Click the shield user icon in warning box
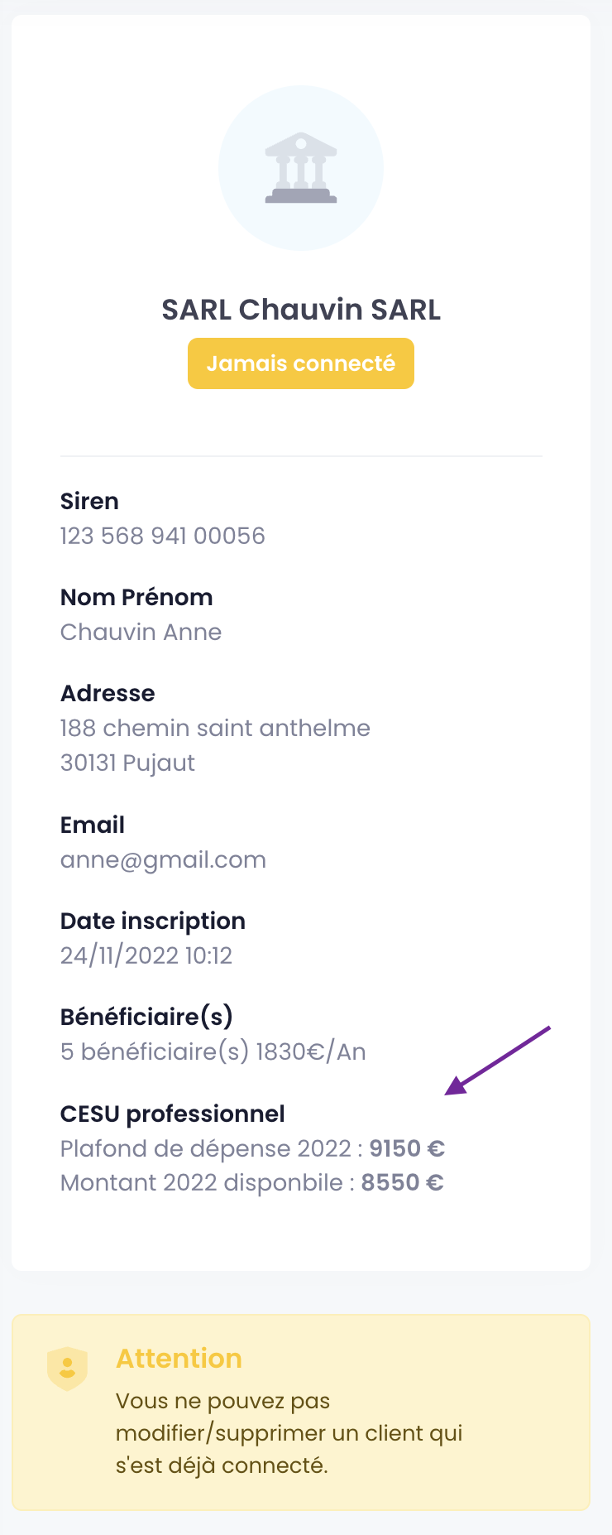 point(68,1369)
